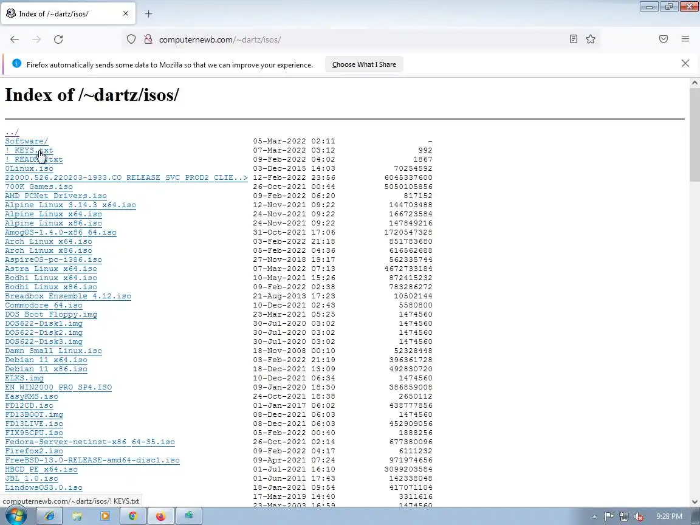Viewport: 700px width, 525px height.
Task: Open the network tray icon
Action: coord(624,516)
